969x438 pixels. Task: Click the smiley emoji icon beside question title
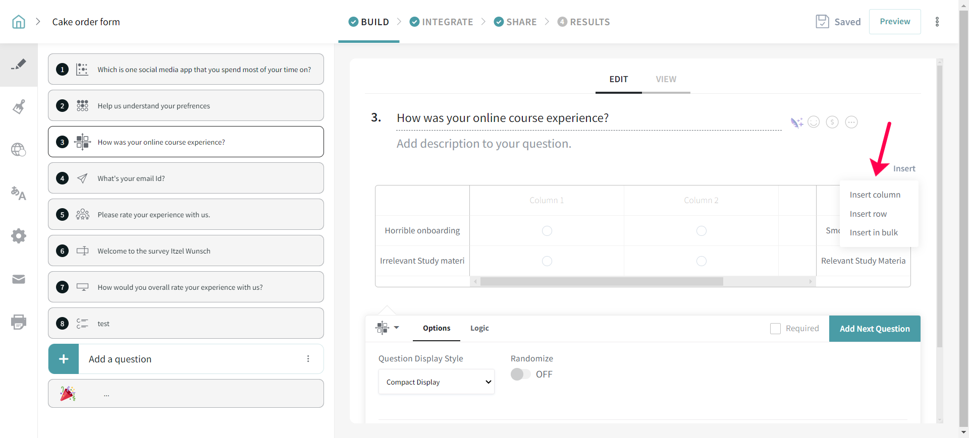(x=814, y=122)
